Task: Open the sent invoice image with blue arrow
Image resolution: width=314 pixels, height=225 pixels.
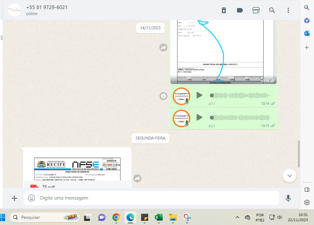Action: [x=223, y=52]
